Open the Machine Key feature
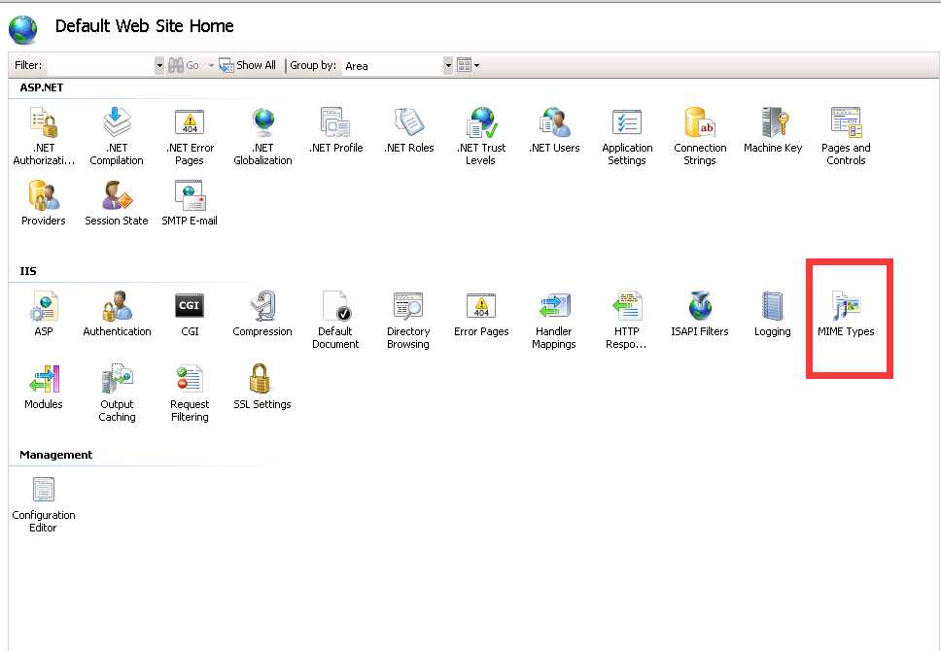This screenshot has width=941, height=651. point(773,130)
